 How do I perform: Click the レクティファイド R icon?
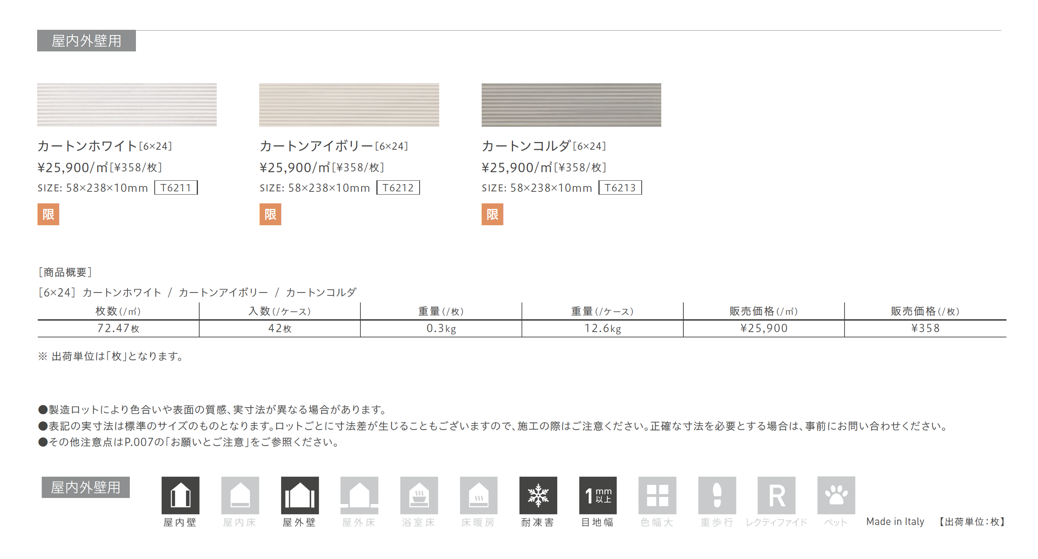pos(776,495)
